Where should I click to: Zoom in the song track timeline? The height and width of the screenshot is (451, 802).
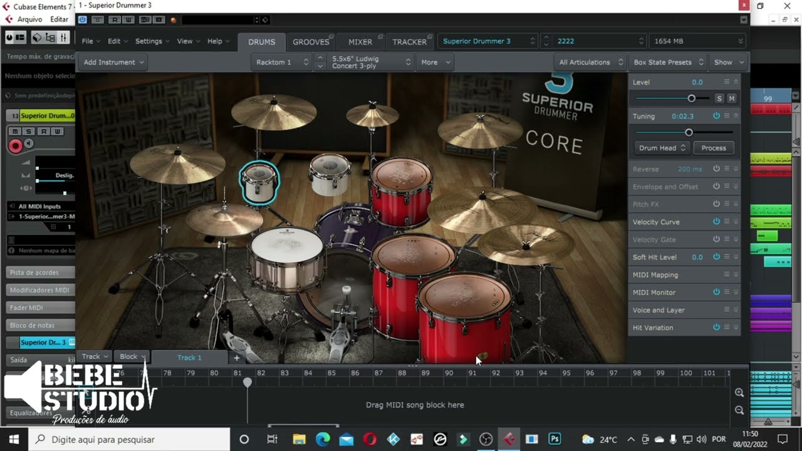739,393
